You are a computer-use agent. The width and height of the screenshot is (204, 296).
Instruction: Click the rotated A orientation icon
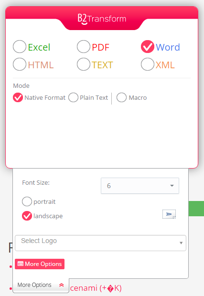point(169,214)
